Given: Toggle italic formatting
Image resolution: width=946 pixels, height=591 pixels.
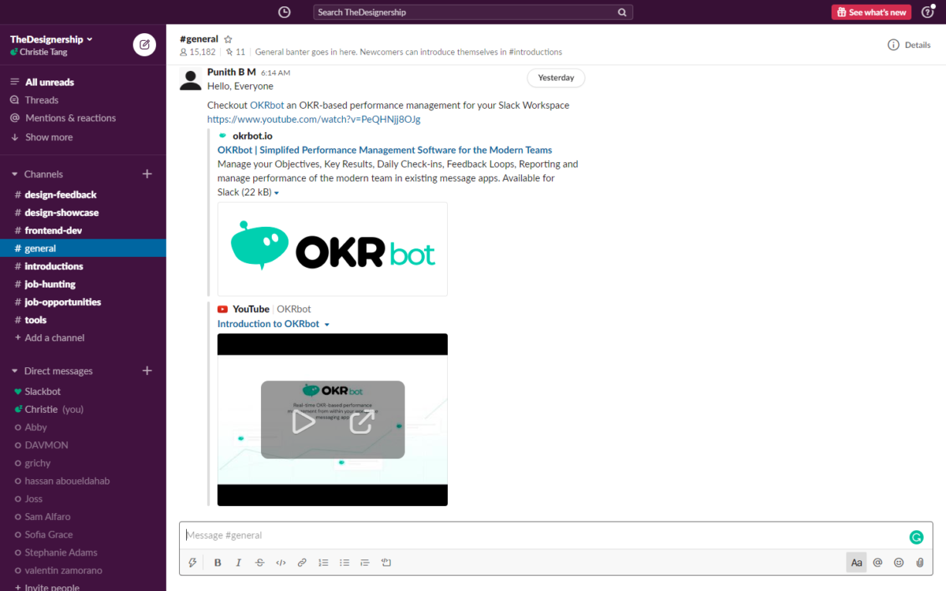Looking at the screenshot, I should (x=239, y=563).
